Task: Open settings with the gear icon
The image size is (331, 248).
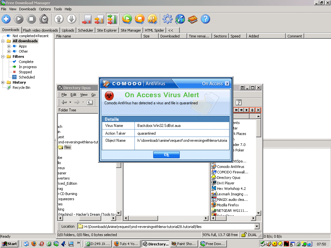Action: [168, 19]
